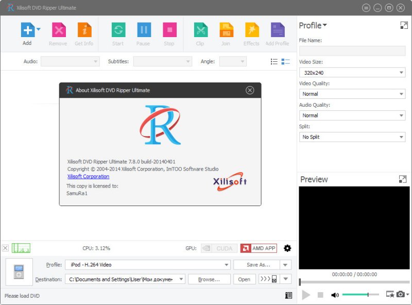Open the Audio Quality dropdown
This screenshot has height=305, width=412.
coord(352,115)
